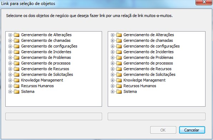Expand Gerenciamento de configurações in right tree

pyautogui.click(x=112, y=46)
